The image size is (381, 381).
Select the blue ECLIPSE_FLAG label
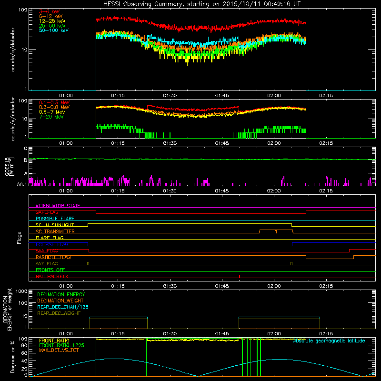click(52, 244)
